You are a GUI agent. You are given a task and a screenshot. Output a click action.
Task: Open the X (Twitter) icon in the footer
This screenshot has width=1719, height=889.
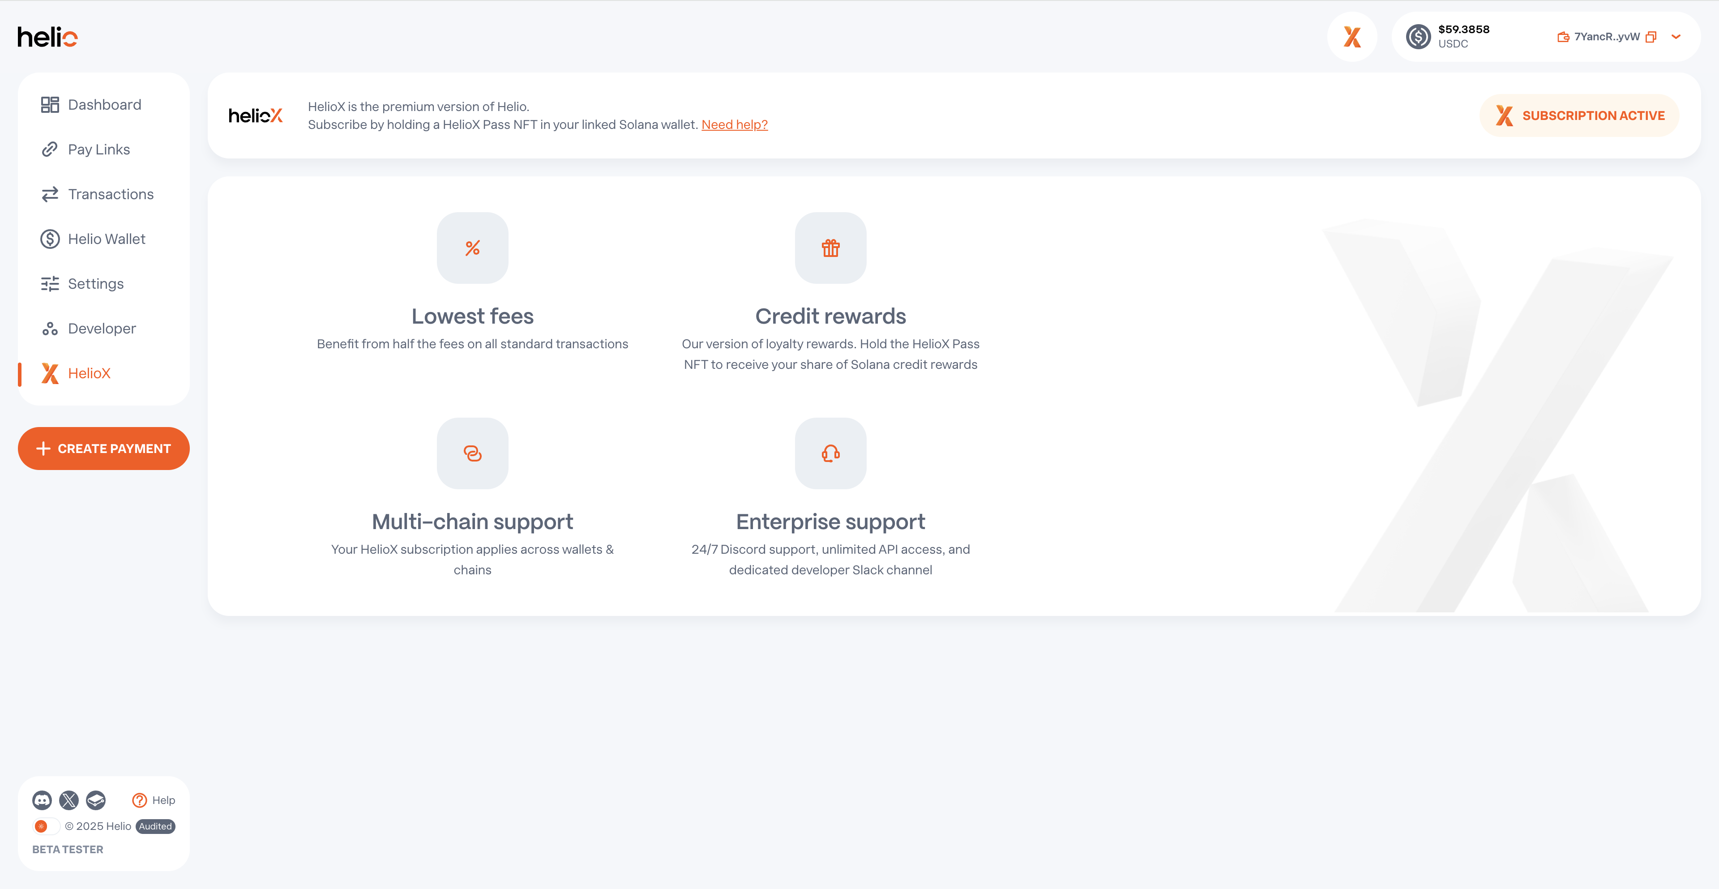pyautogui.click(x=69, y=799)
